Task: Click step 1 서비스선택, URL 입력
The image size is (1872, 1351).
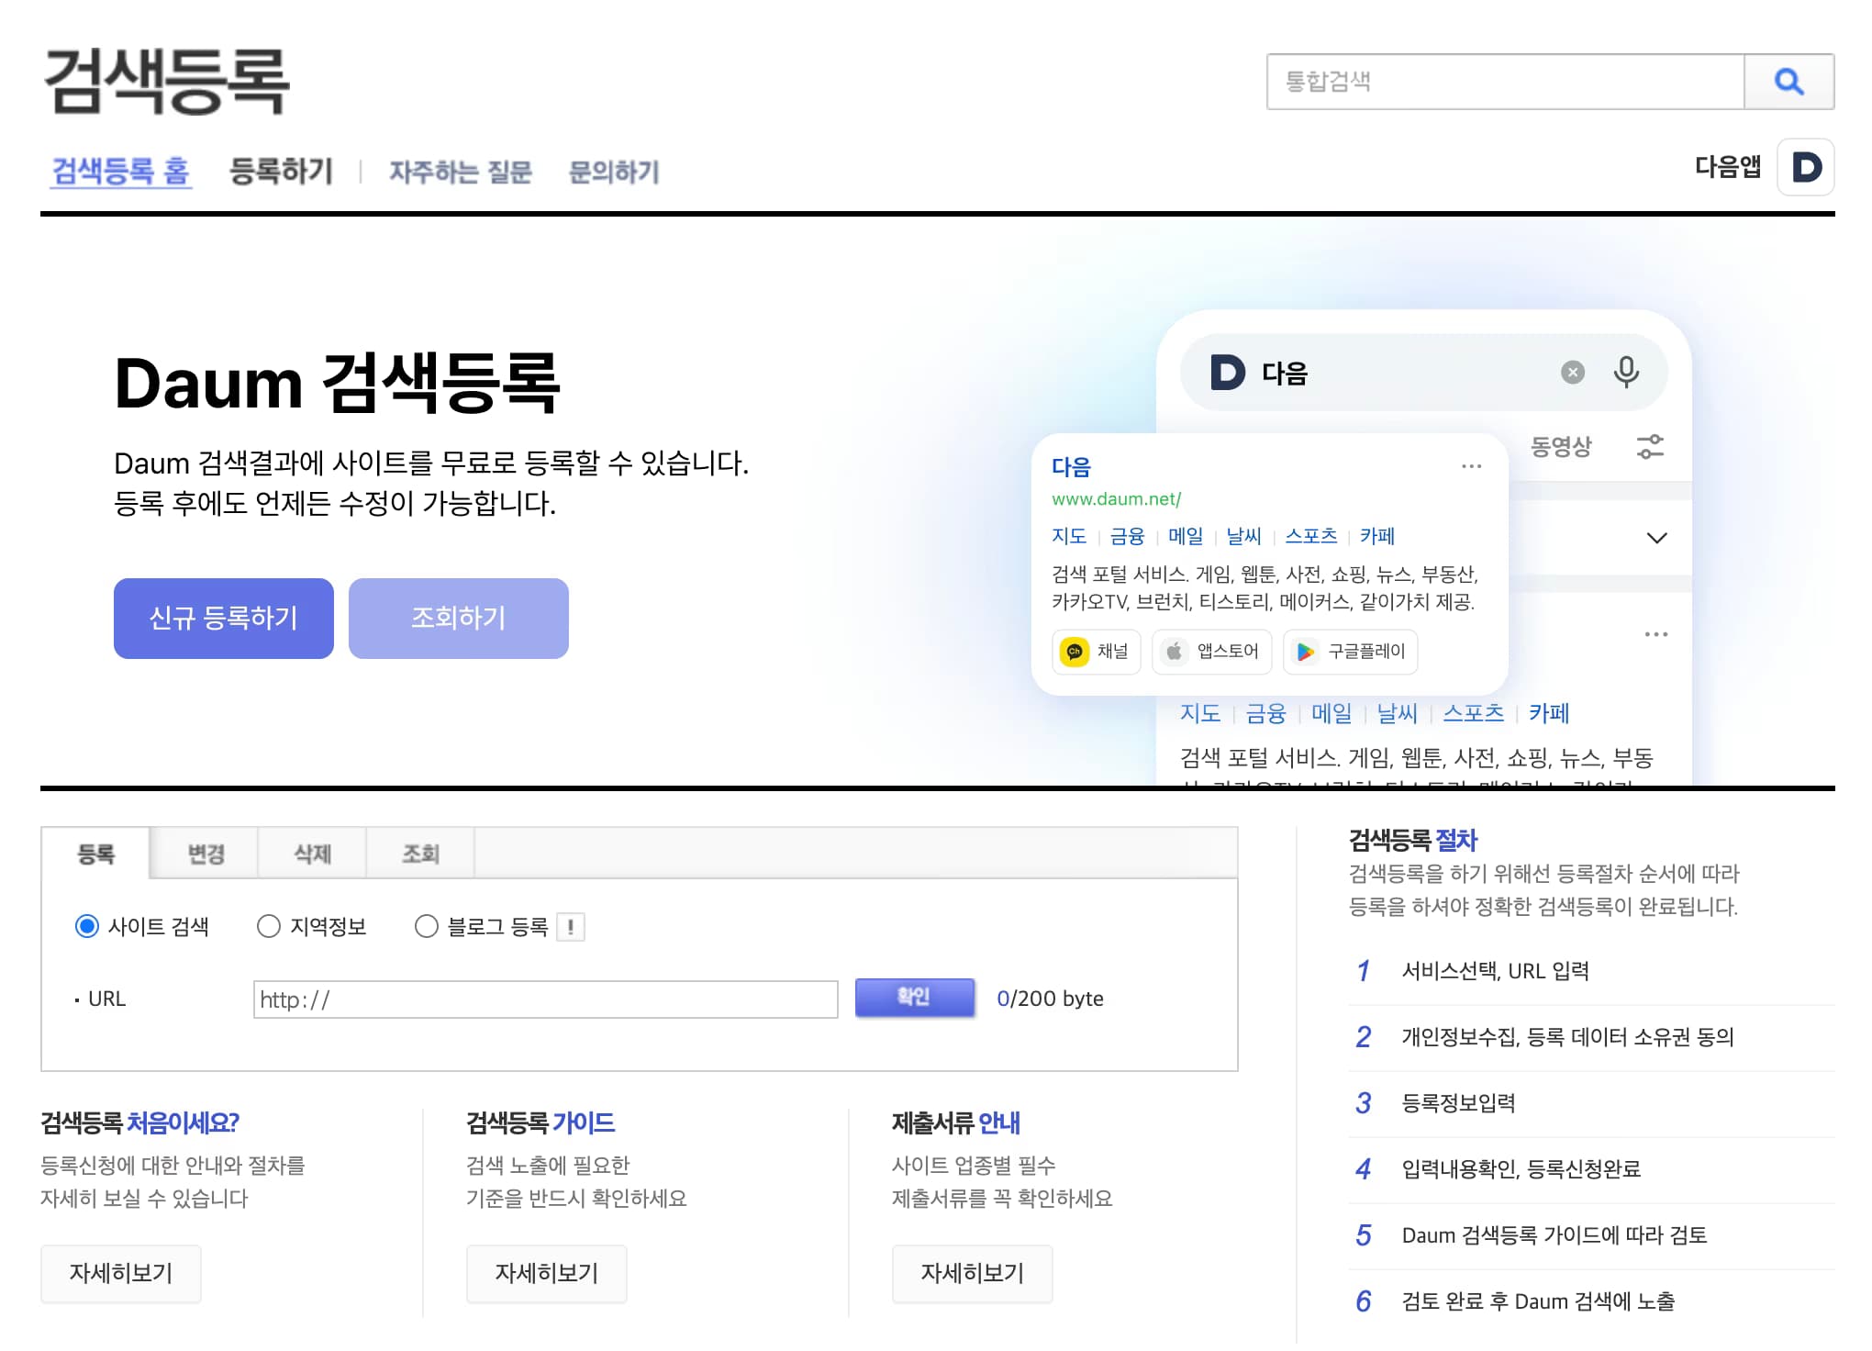Action: coord(1495,971)
